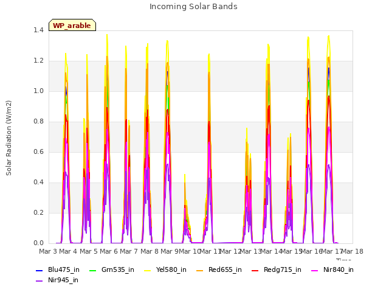389x292 pixels.
Task: Click the Mar 3 x-axis tick label
Action: [48, 251]
